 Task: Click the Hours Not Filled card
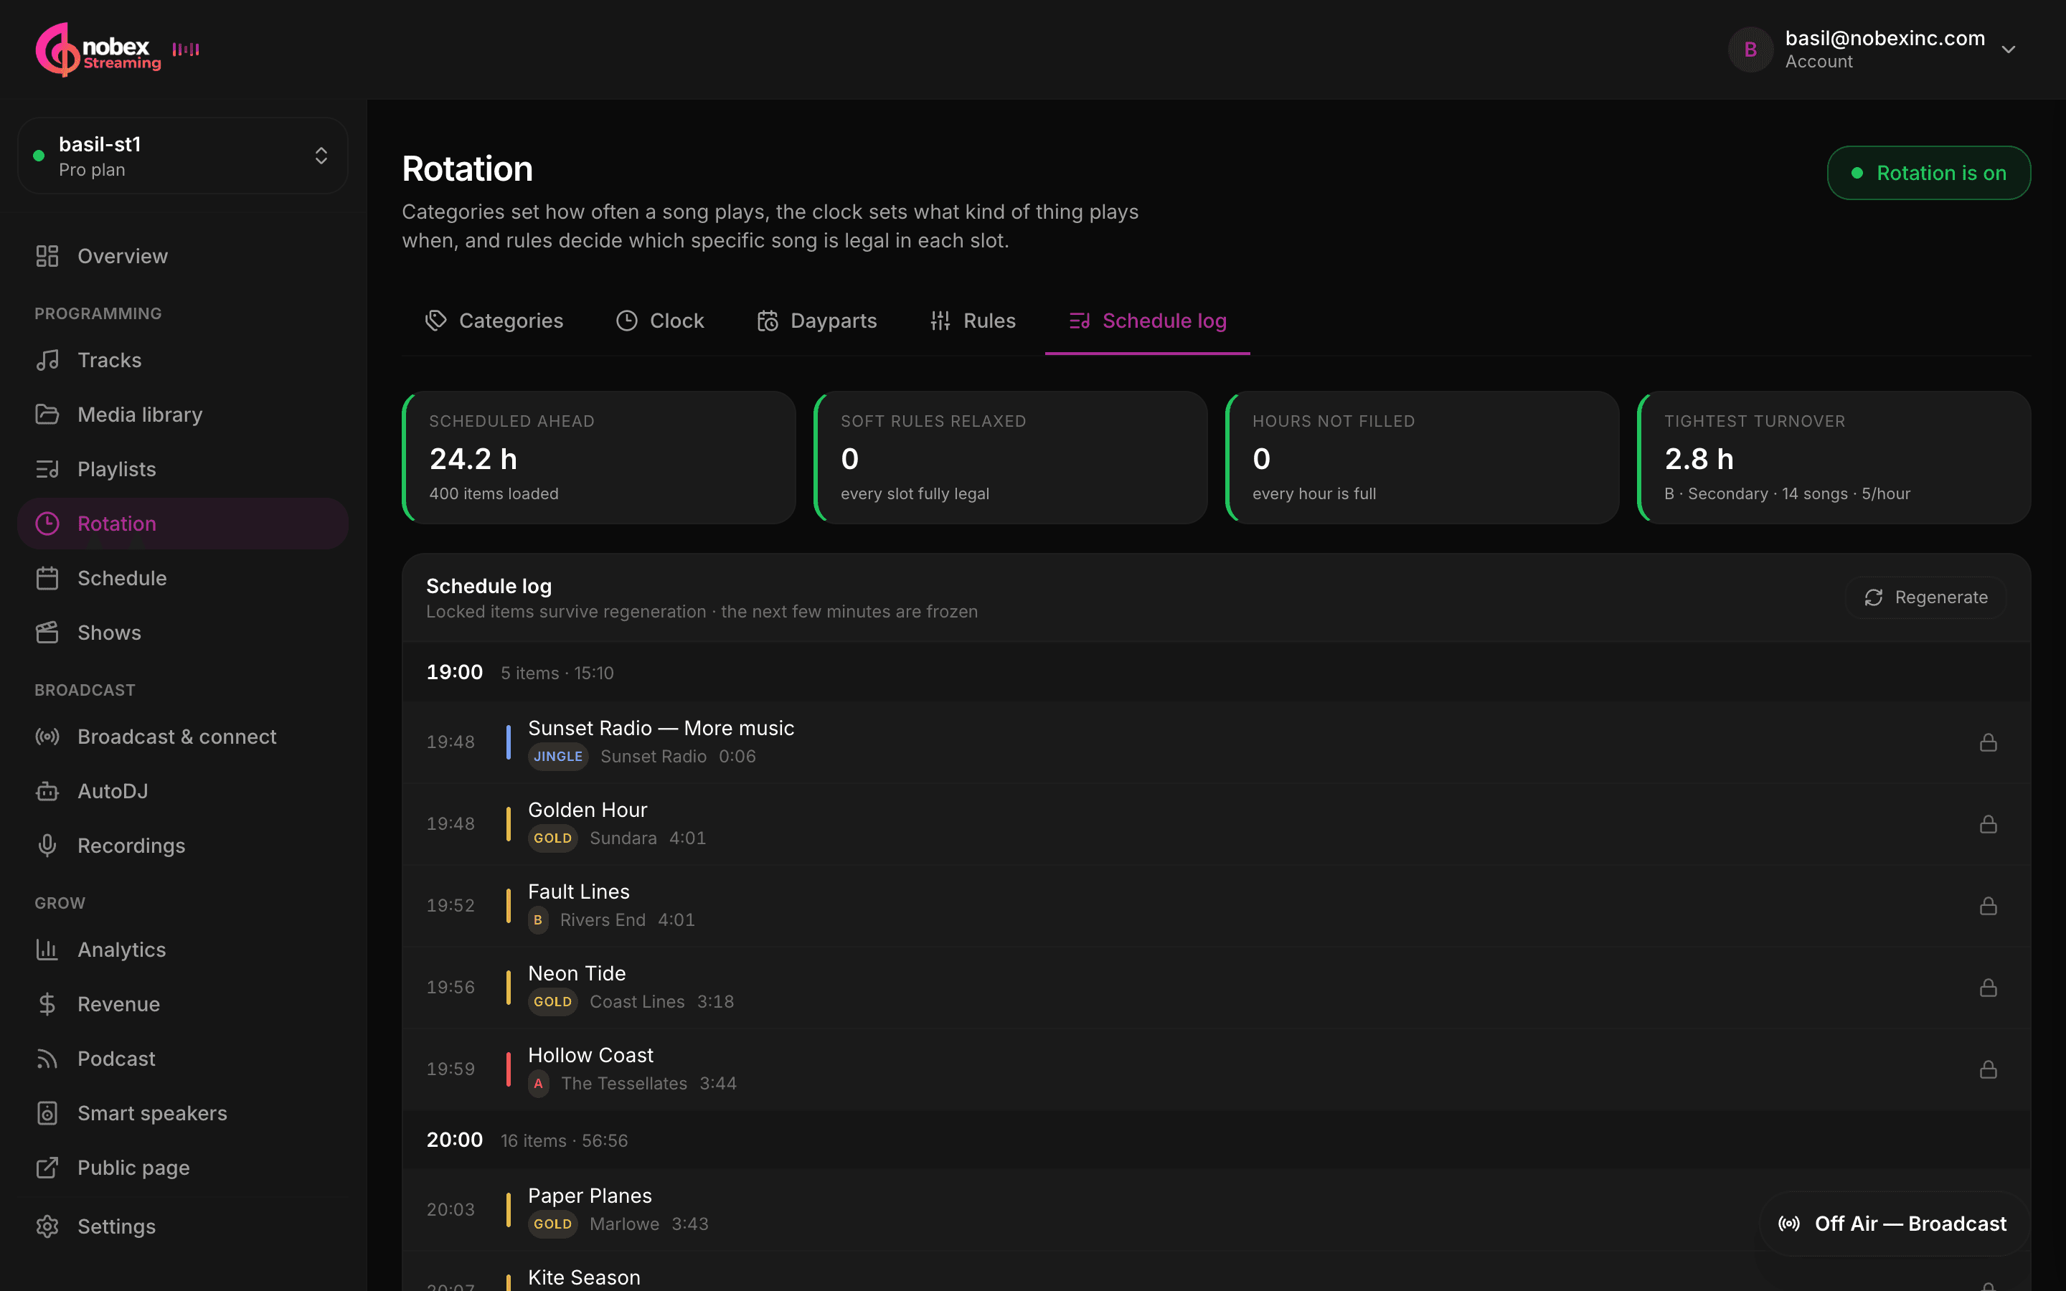click(x=1423, y=458)
